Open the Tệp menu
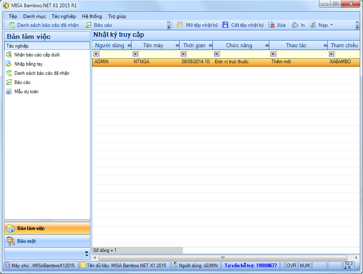 click(x=13, y=16)
